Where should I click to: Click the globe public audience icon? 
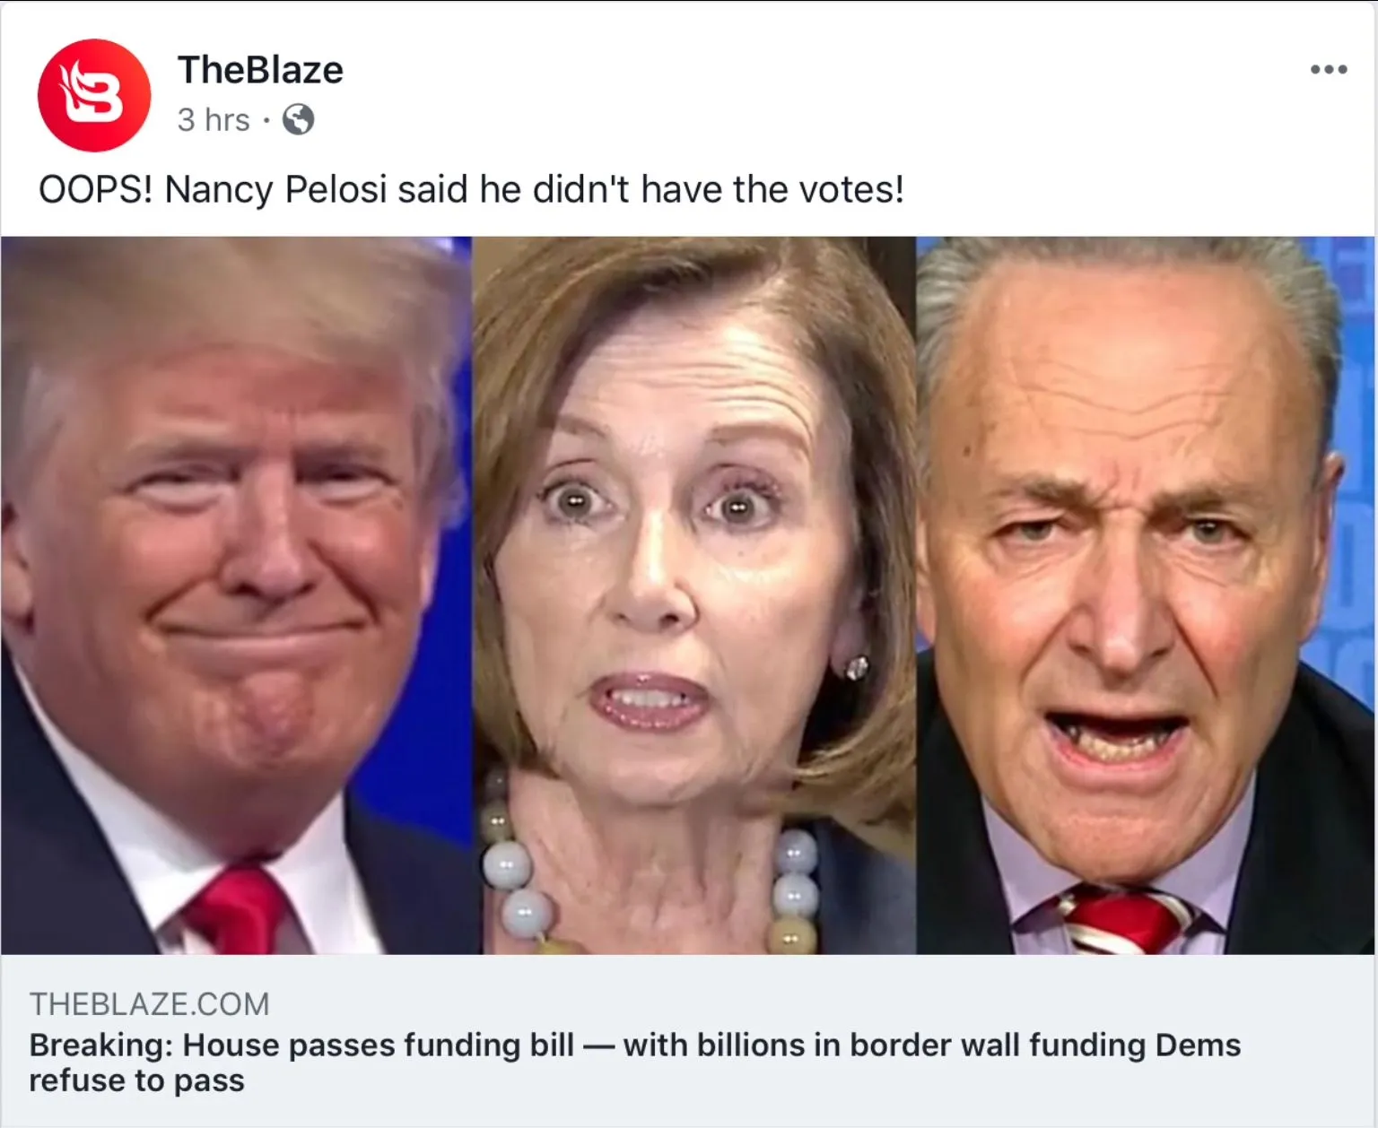pyautogui.click(x=298, y=119)
